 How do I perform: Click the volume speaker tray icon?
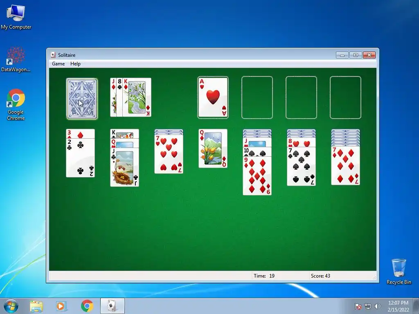377,306
